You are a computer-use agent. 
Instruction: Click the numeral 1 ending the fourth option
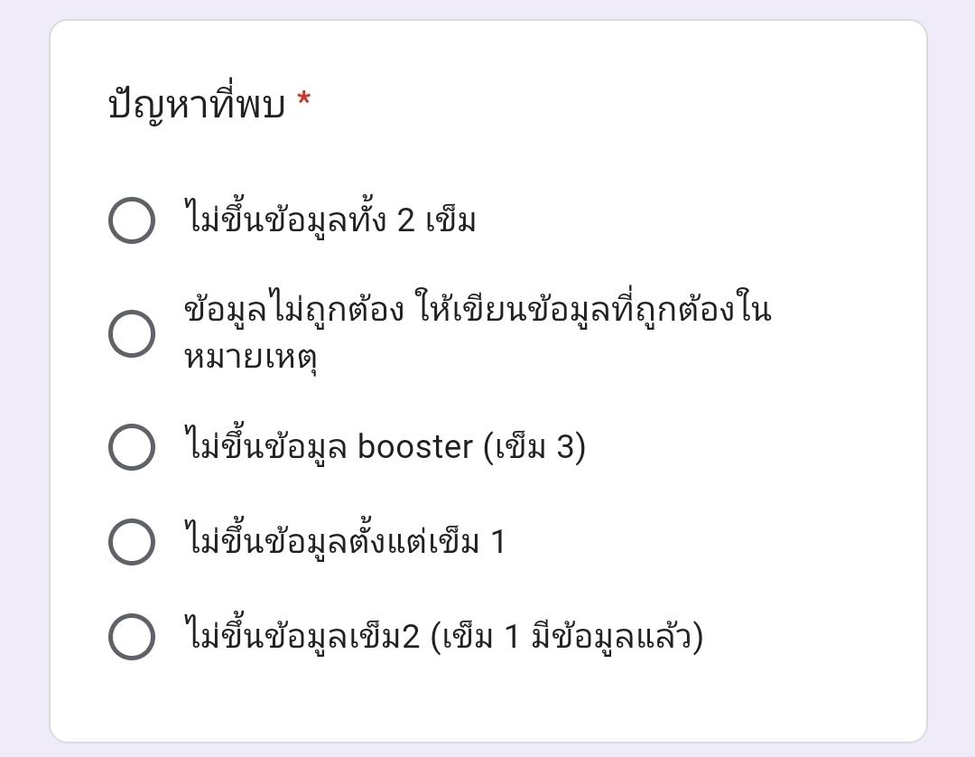[x=497, y=542]
